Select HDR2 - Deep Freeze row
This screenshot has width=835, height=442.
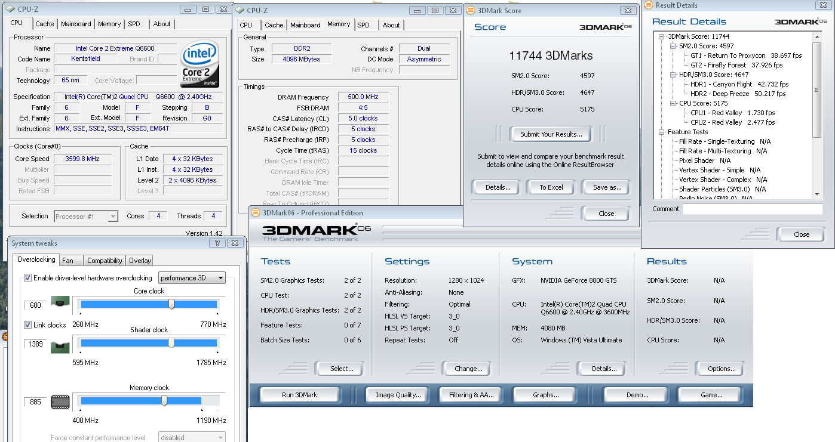tap(738, 94)
